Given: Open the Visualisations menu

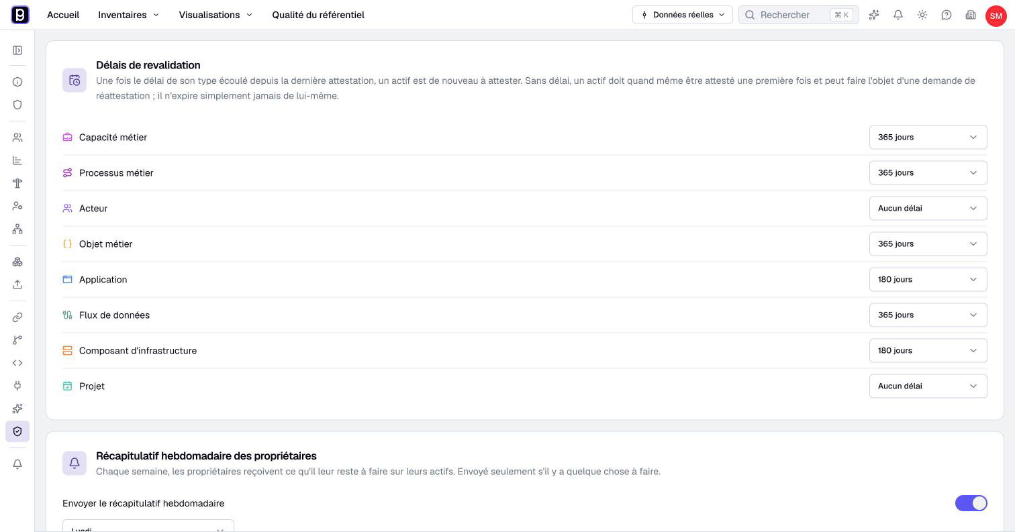Looking at the screenshot, I should [x=215, y=15].
